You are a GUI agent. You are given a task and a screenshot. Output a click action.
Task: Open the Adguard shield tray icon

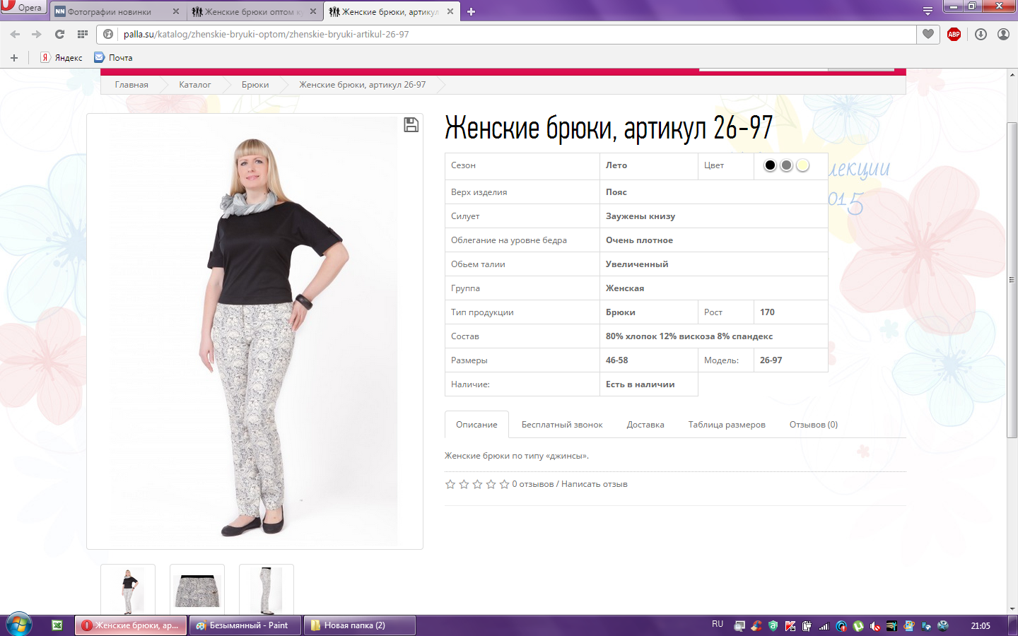coord(773,625)
